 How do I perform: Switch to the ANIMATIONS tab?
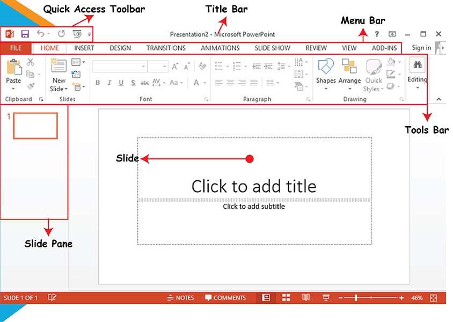[220, 48]
